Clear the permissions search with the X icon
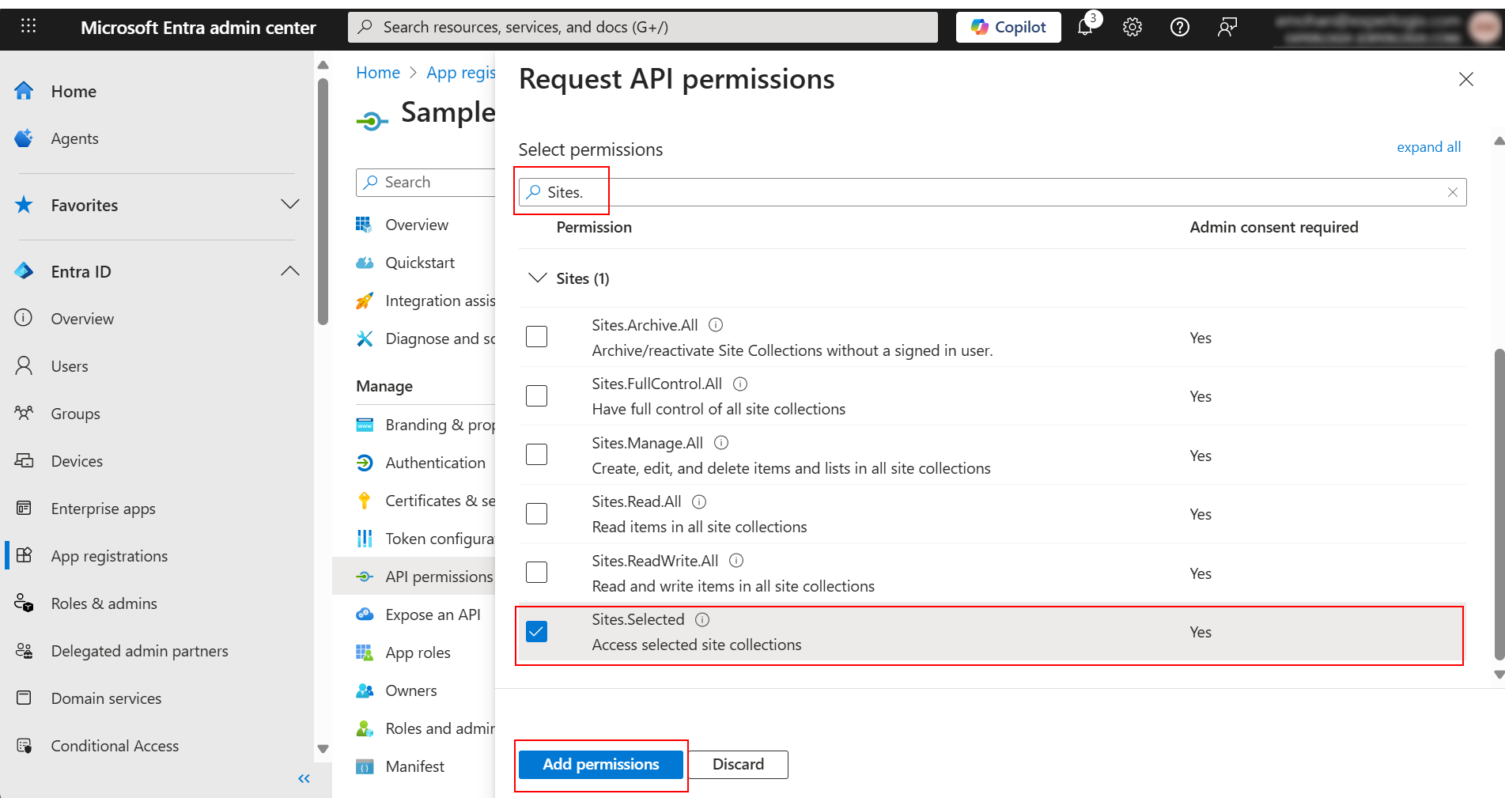The width and height of the screenshot is (1505, 798). point(1453,192)
